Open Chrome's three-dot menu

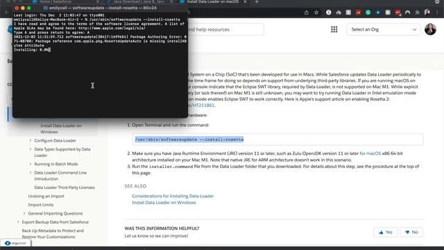click(x=437, y=12)
